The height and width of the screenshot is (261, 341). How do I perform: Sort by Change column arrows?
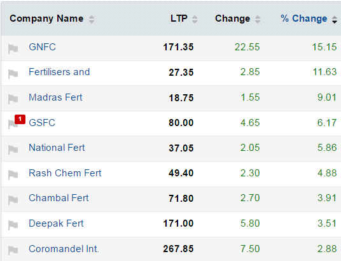pyautogui.click(x=258, y=20)
